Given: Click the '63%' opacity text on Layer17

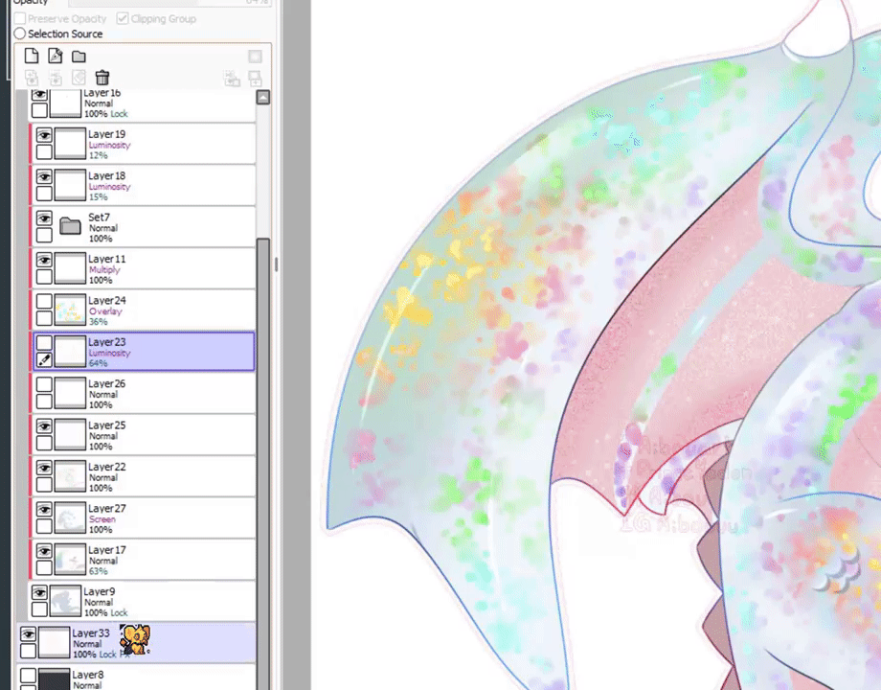Looking at the screenshot, I should click(99, 571).
